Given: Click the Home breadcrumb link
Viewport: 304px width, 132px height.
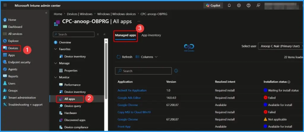Looking at the screenshot, I should click(x=58, y=14).
